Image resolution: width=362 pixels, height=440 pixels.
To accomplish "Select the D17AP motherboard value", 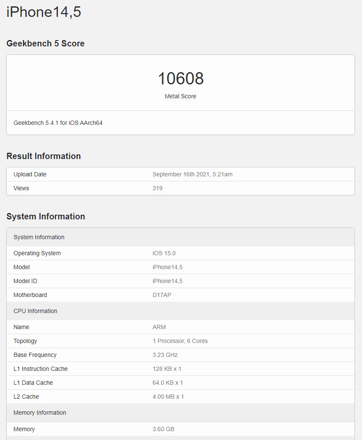I will (x=162, y=295).
